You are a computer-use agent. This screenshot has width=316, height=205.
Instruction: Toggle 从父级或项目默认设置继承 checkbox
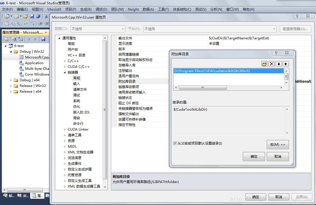click(175, 143)
